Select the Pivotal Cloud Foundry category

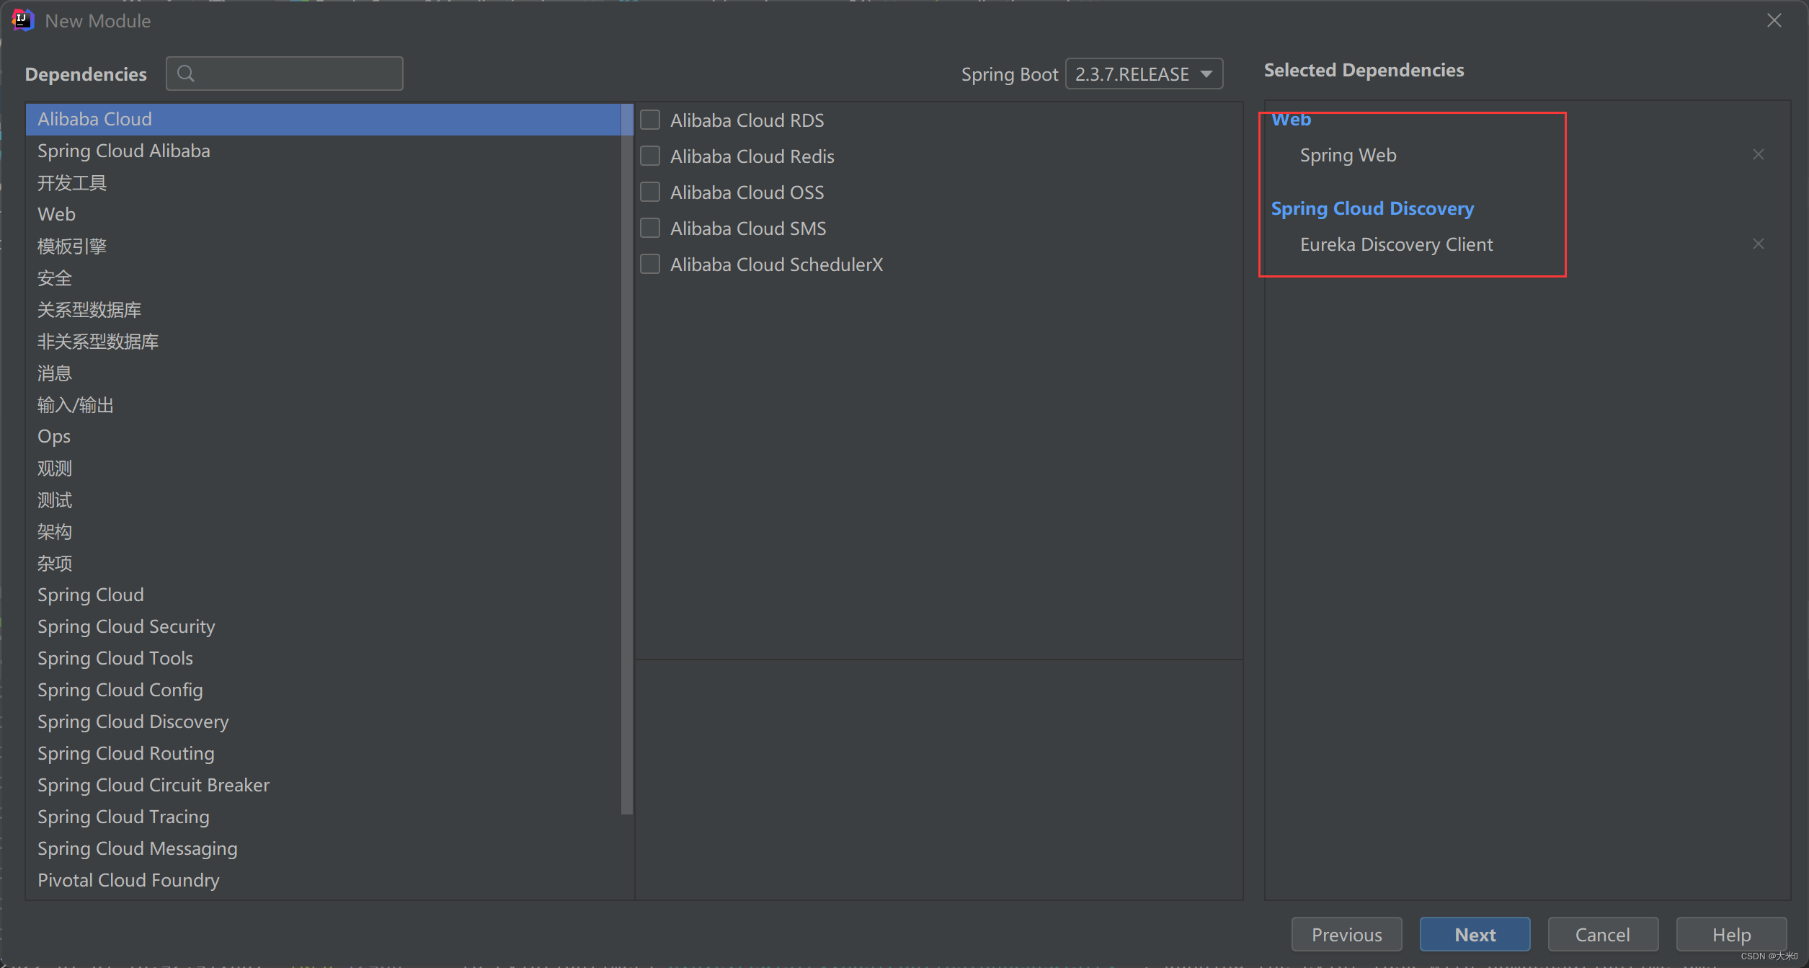(x=323, y=880)
